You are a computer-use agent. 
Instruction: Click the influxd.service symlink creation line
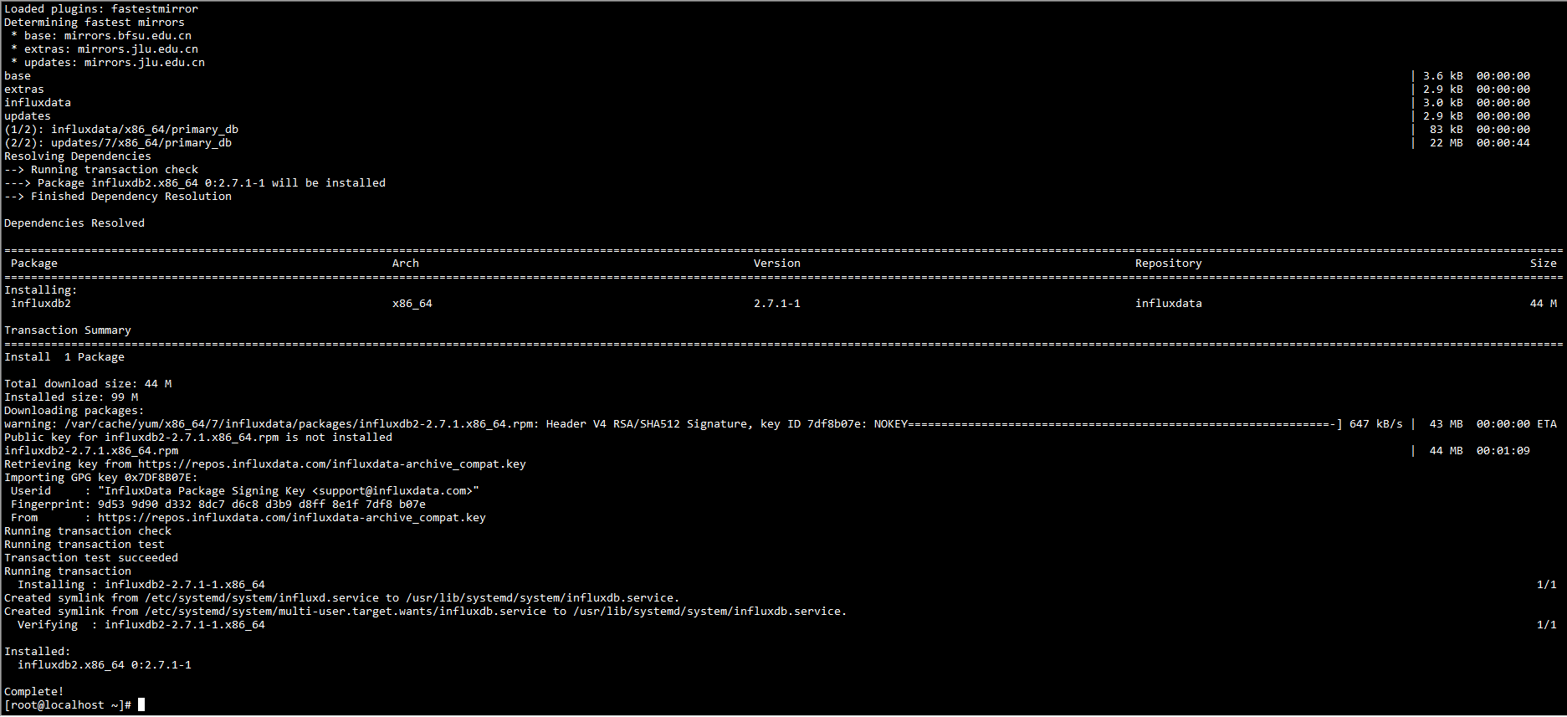[342, 598]
